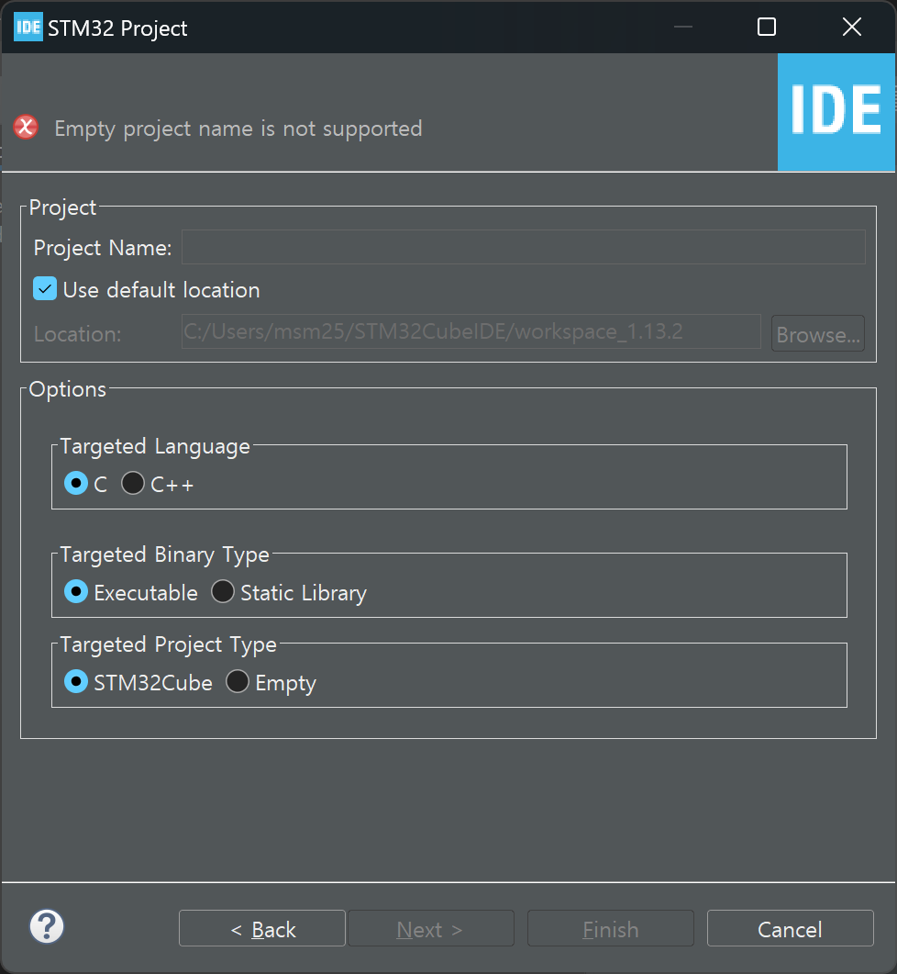
Task: Choose Executable binary type
Action: pos(76,592)
